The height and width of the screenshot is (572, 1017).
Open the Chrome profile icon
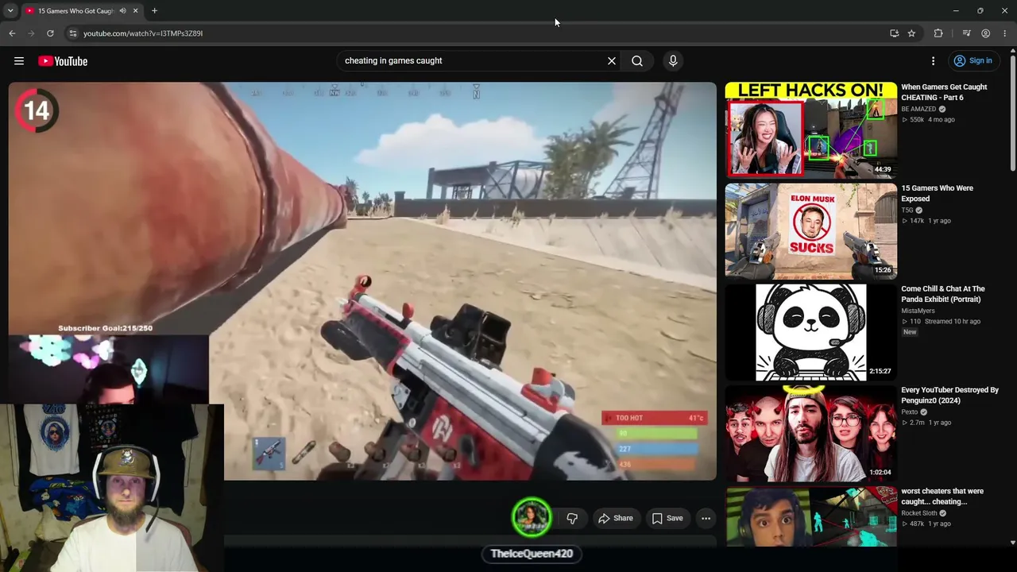(x=985, y=33)
